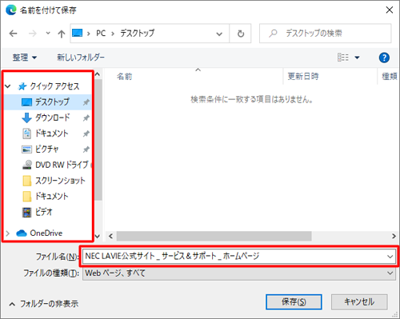Image resolution: width=400 pixels, height=319 pixels.
Task: Expand the OneDrive tree node
Action: 8,233
